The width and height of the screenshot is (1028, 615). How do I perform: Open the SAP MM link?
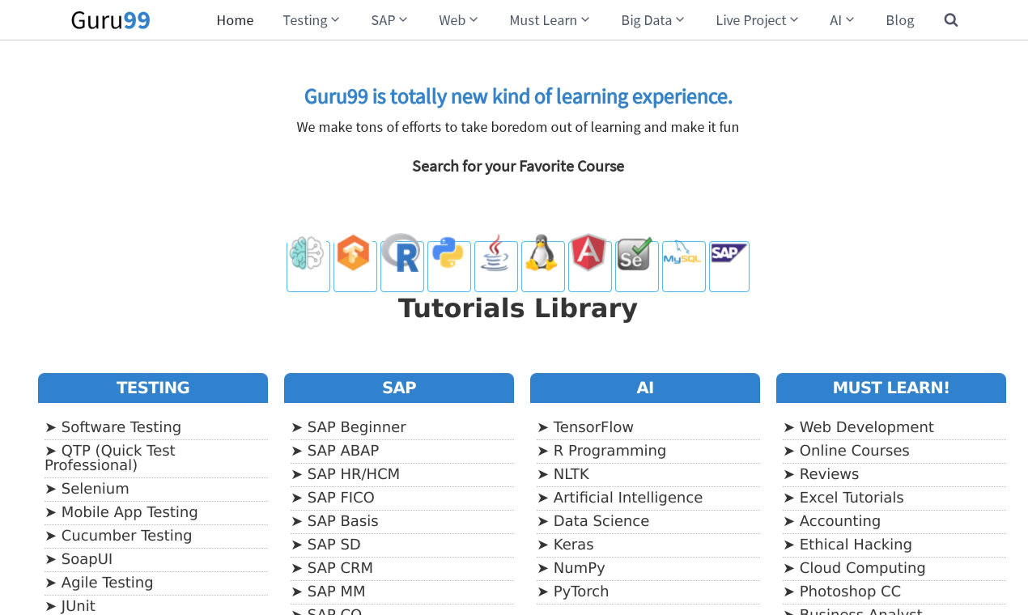(x=337, y=592)
